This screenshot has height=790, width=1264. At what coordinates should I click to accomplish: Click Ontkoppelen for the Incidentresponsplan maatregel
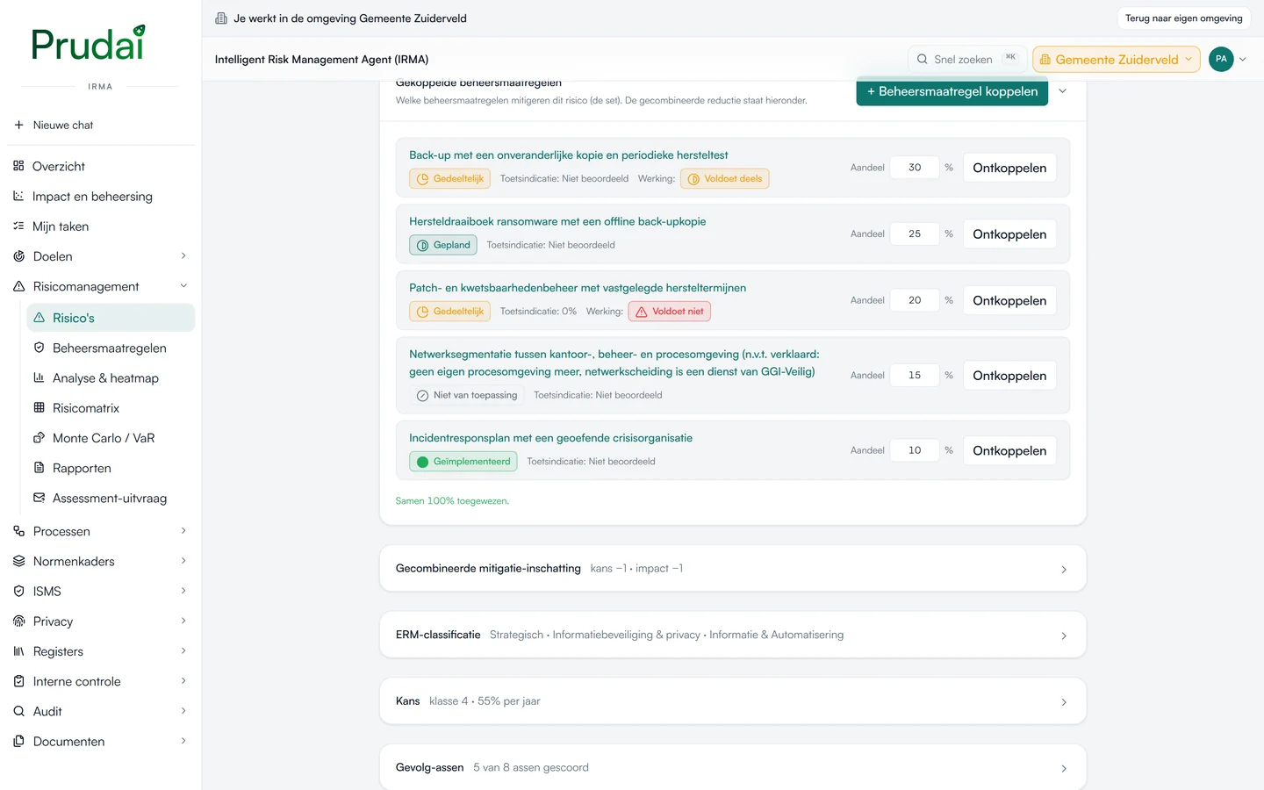click(1009, 450)
